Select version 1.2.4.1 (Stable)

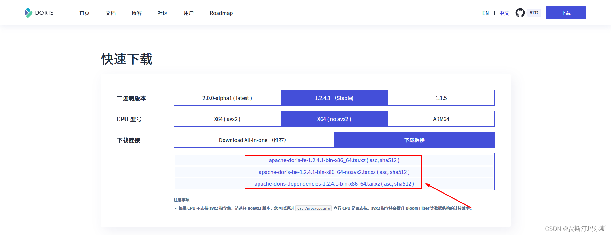pos(334,98)
